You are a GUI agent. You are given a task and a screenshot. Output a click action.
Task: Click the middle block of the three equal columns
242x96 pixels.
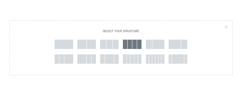109,44
